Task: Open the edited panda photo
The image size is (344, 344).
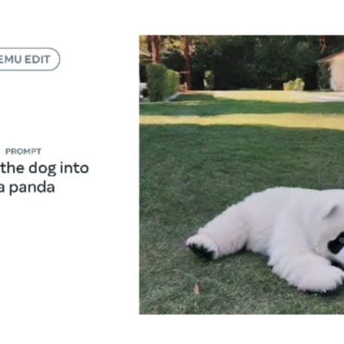Action: point(242,175)
